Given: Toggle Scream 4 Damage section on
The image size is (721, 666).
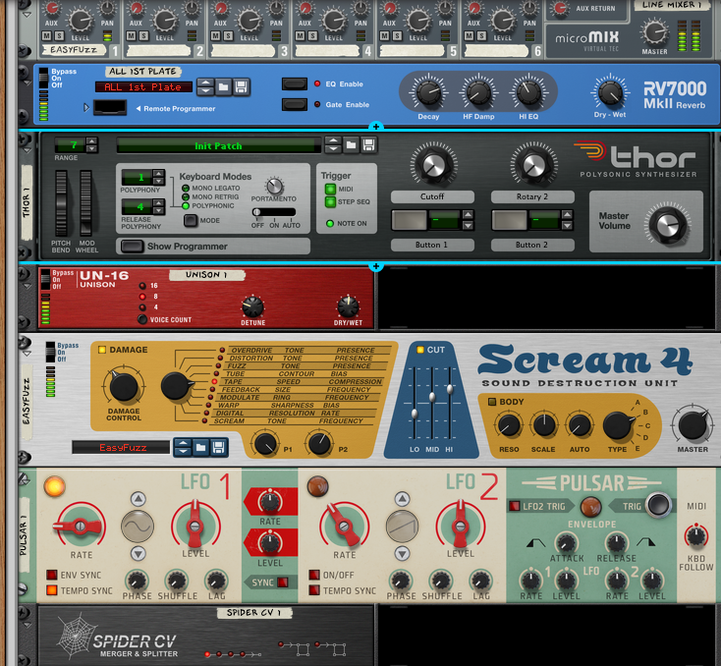Looking at the screenshot, I should click(102, 350).
